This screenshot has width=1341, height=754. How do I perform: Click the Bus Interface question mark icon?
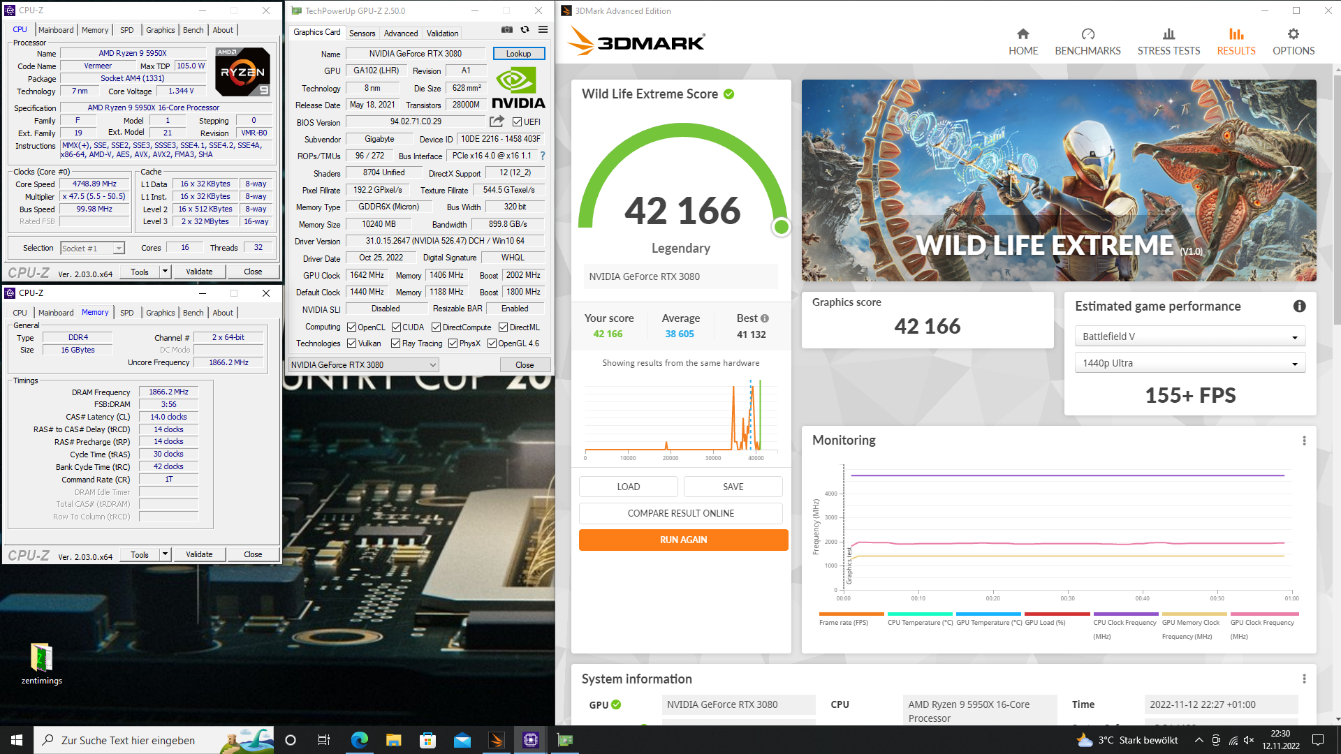point(543,156)
